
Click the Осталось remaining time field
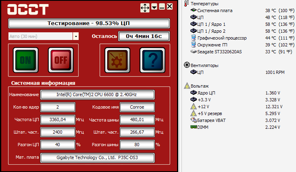point(144,36)
